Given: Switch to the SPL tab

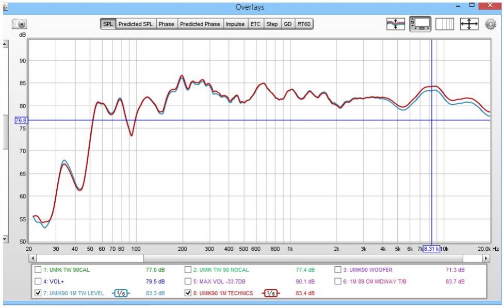Looking at the screenshot, I should point(108,24).
